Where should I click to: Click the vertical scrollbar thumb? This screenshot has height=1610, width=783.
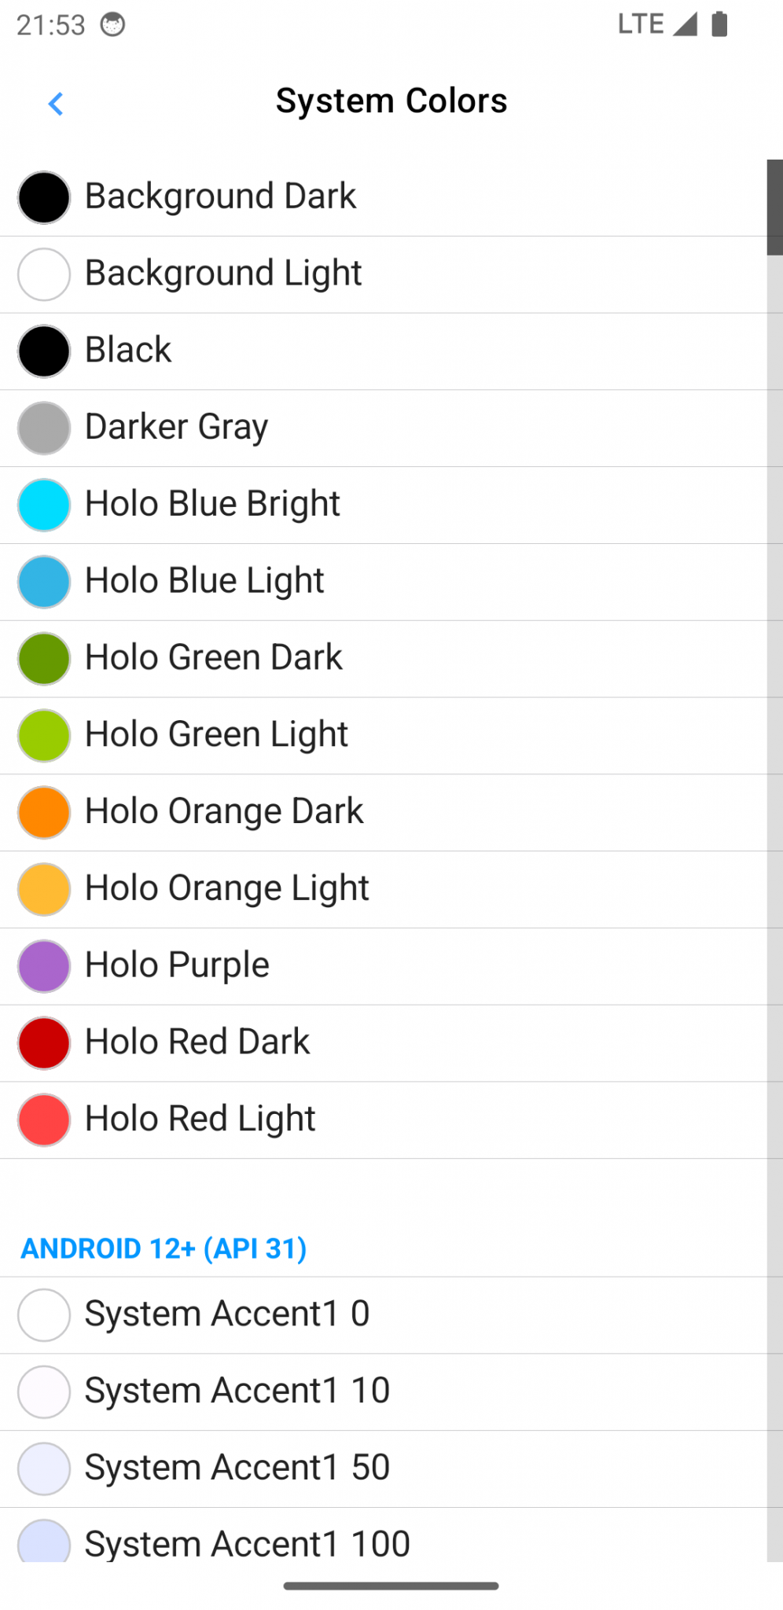(775, 208)
